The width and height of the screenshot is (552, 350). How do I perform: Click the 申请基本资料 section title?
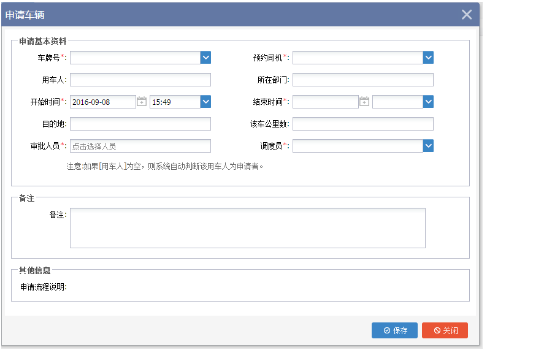(x=42, y=41)
